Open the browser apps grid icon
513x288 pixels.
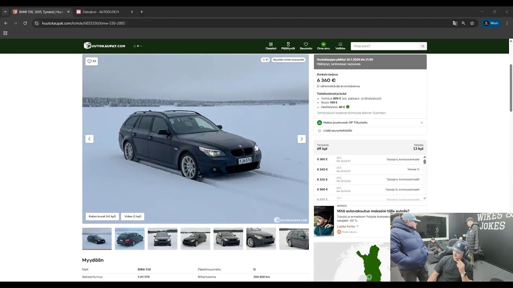(5, 33)
